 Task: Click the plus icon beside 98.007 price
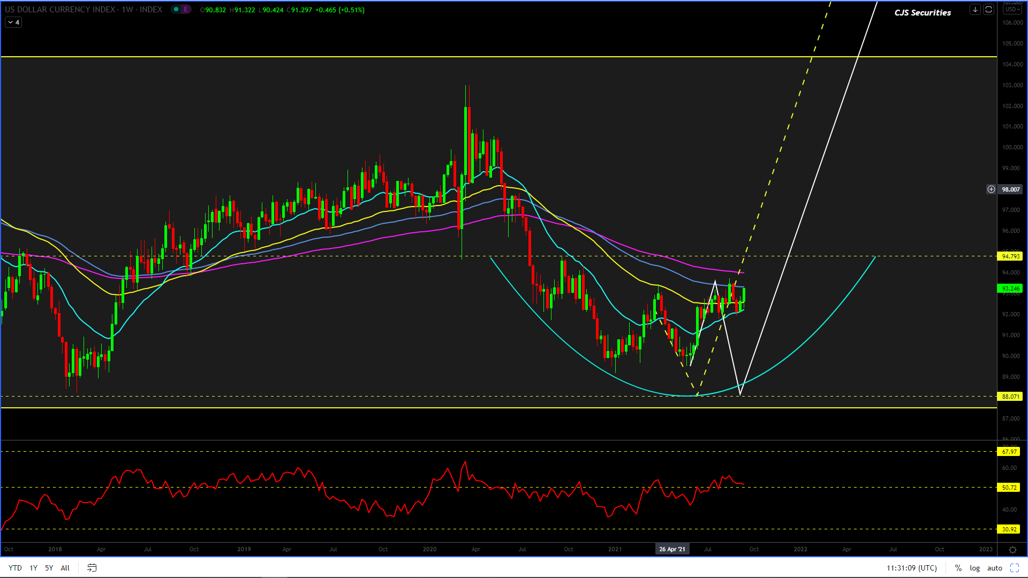[x=991, y=189]
